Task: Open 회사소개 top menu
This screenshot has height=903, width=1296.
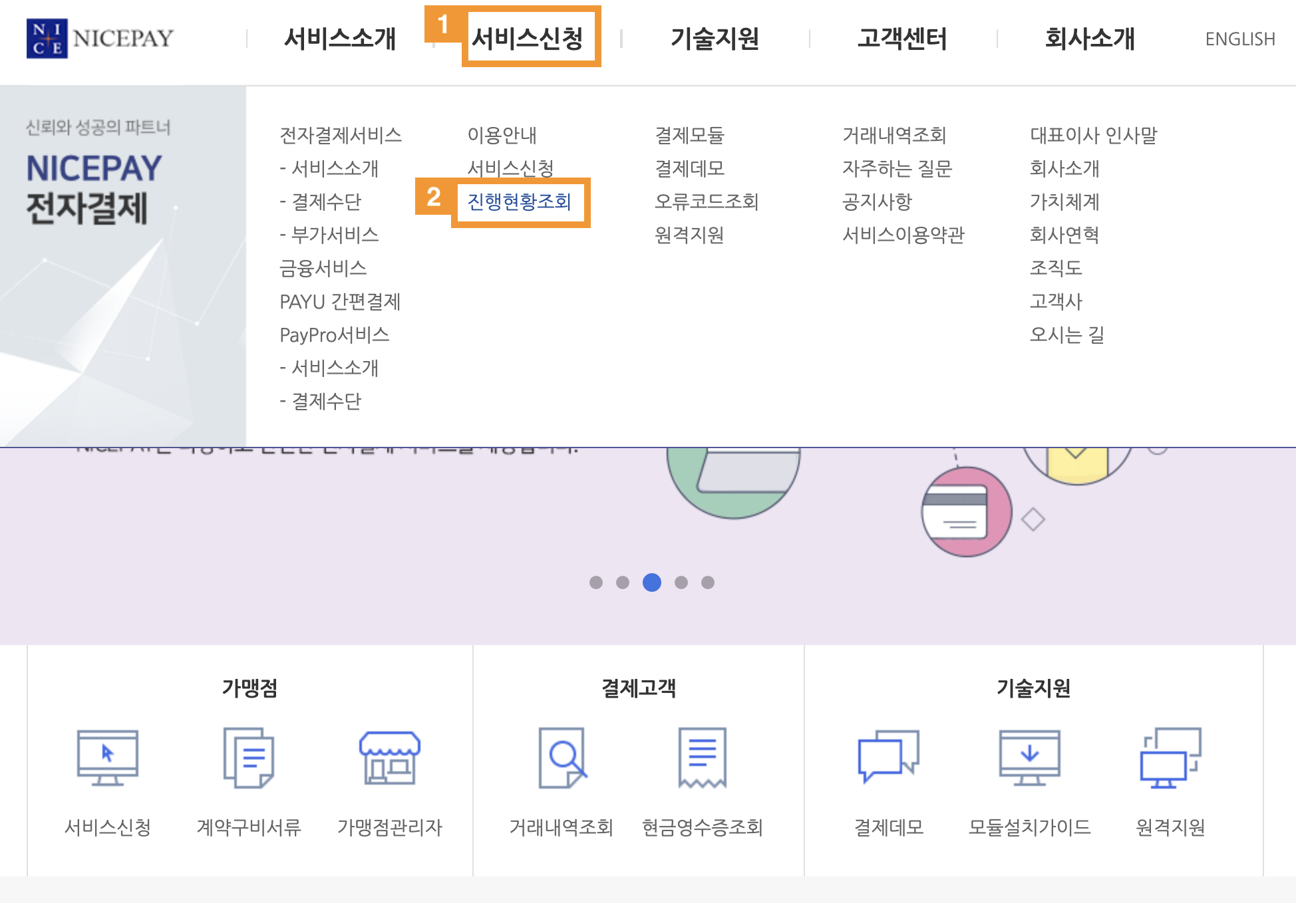Action: tap(1090, 39)
